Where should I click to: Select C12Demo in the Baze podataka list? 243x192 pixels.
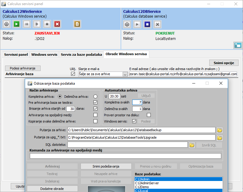pyautogui.click(x=142, y=187)
